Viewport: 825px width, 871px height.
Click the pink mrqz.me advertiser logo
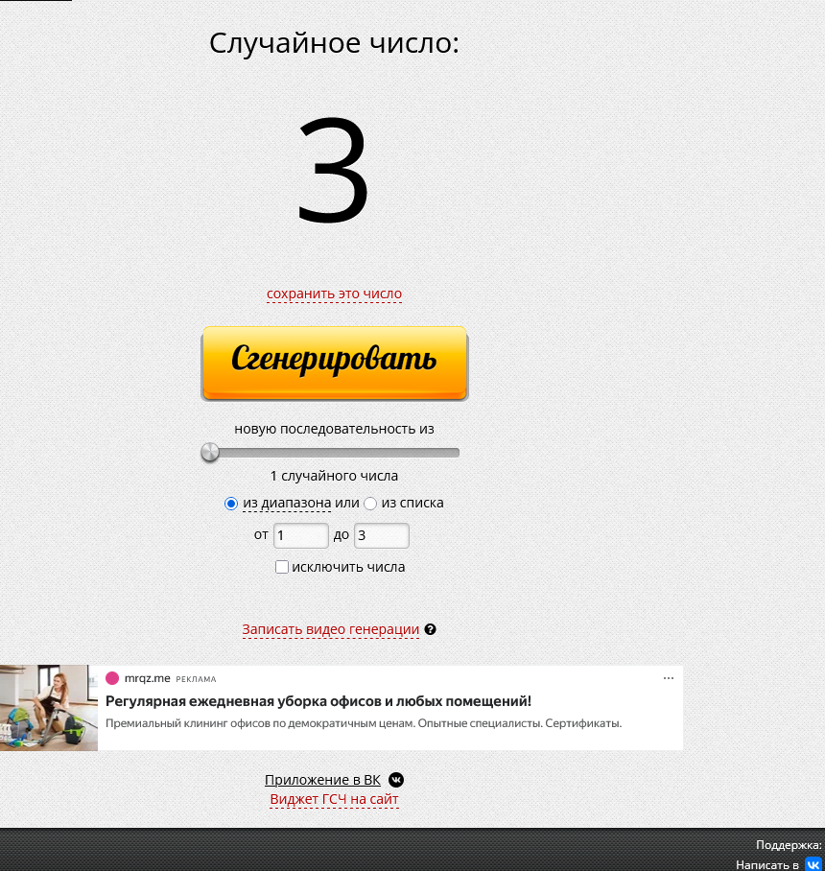112,678
